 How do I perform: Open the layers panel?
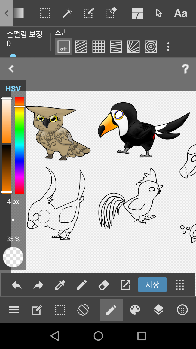(159, 310)
